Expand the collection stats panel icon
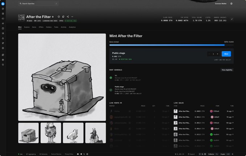This screenshot has width=246, height=156. click(x=232, y=19)
